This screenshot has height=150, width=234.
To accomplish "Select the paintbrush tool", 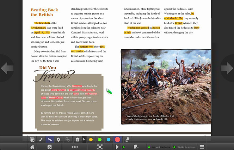I will pyautogui.click(x=41, y=140).
